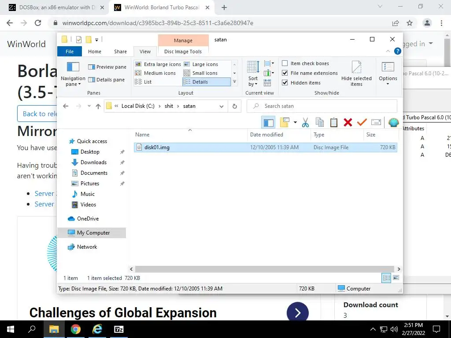Click the Refresh icon beside address bar

pyautogui.click(x=235, y=107)
